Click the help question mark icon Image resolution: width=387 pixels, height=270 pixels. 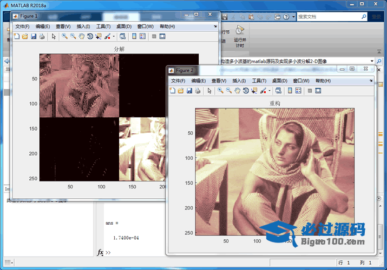point(286,17)
